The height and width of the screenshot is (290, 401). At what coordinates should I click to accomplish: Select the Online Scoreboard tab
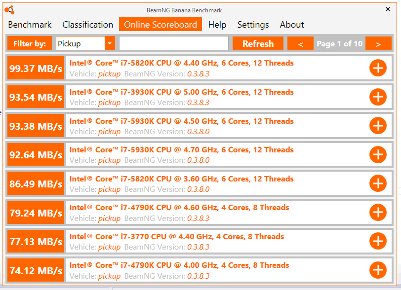160,24
